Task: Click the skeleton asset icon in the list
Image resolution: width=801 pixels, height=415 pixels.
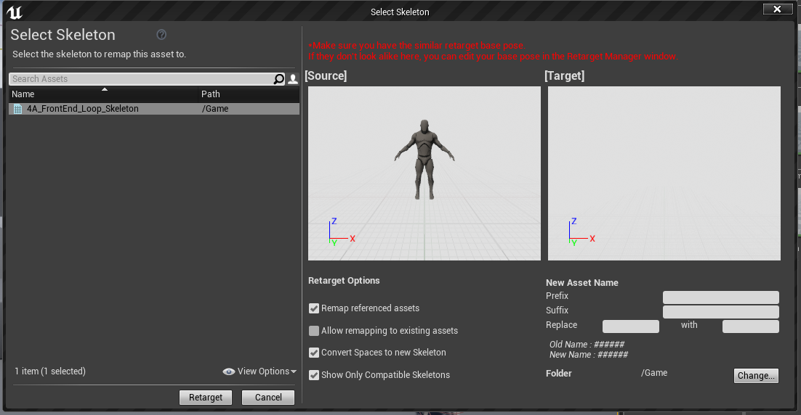Action: tap(18, 109)
